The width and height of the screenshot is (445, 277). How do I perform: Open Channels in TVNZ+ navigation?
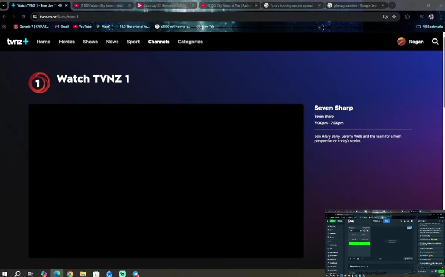click(158, 42)
